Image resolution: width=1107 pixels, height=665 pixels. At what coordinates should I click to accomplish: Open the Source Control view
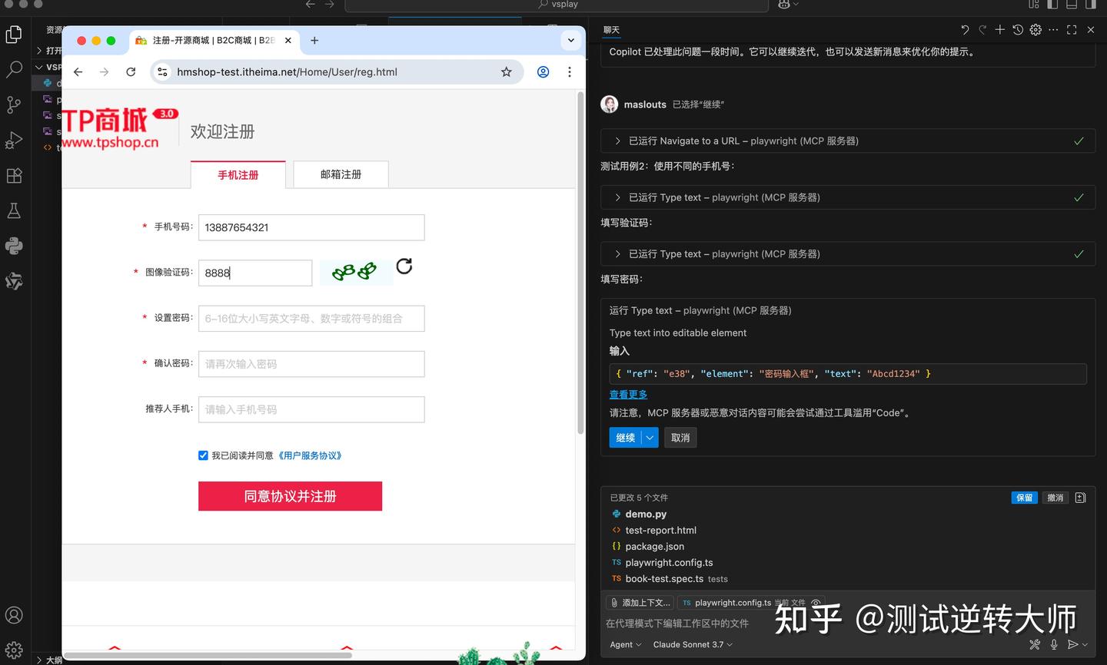[14, 104]
